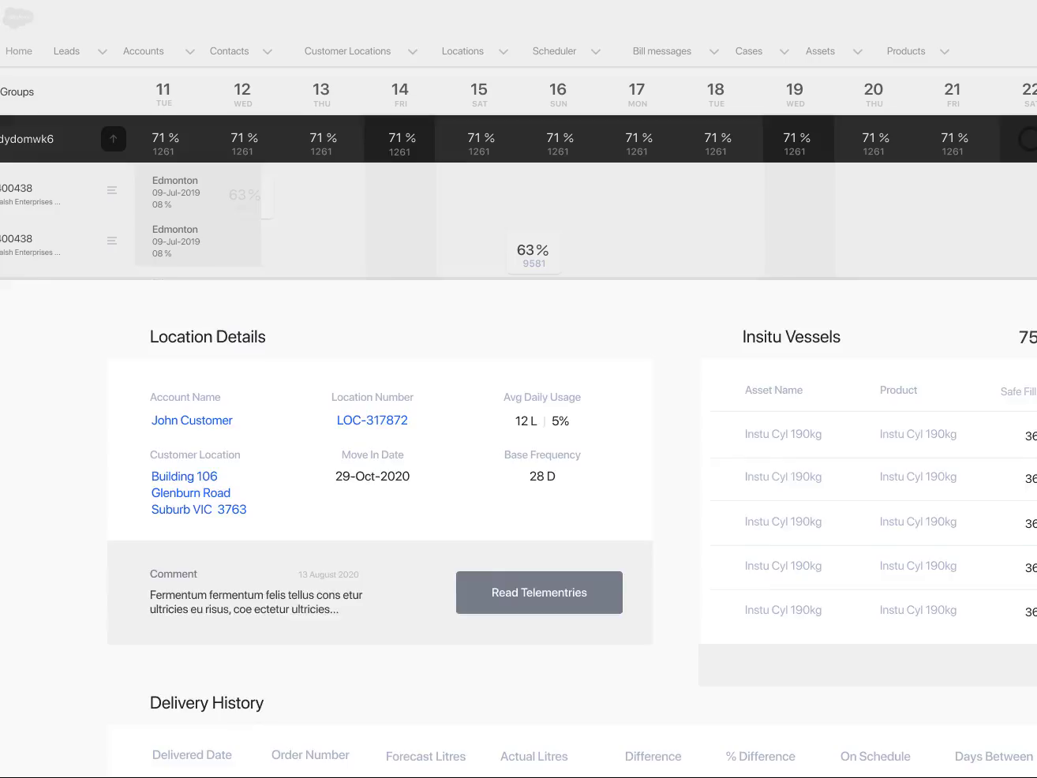This screenshot has height=778, width=1037.
Task: Open the Products dropdown chevron
Action: pyautogui.click(x=944, y=50)
